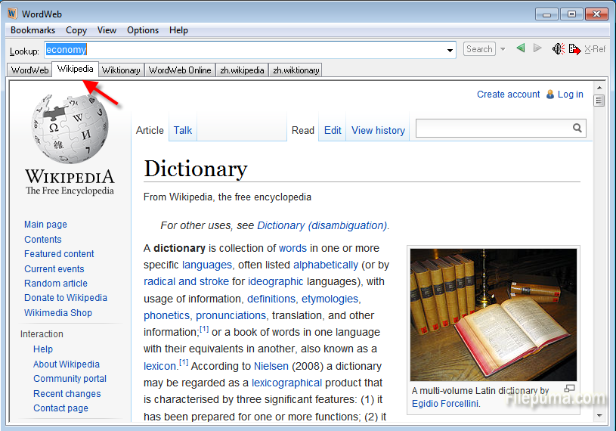Screen dimensions: 616x431
Task: Select the Talk tab on Wikipedia page
Action: click(183, 130)
